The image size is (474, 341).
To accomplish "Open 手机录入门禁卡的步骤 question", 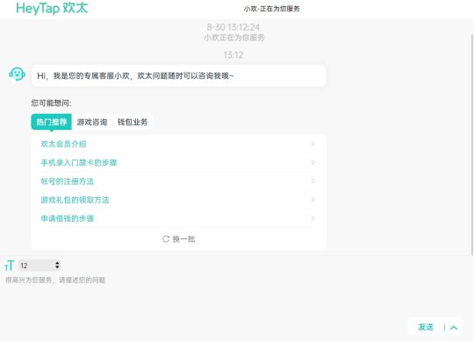I will coord(178,163).
